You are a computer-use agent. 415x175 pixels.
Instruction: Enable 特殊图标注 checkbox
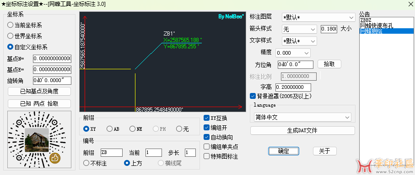[x=221, y=156]
